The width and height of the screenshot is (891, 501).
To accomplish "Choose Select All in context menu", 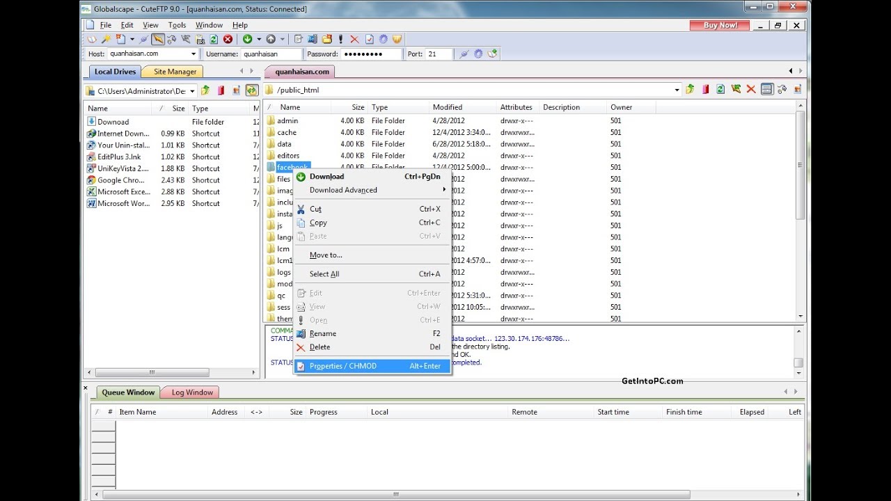I will click(372, 273).
